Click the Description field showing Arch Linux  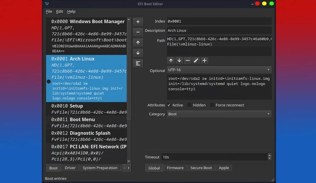point(219,30)
